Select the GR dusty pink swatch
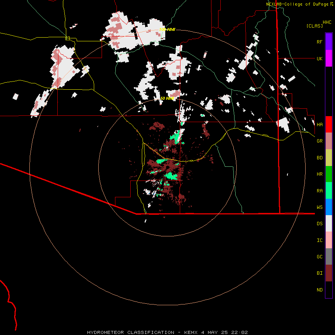335x335 pixels. (329, 141)
